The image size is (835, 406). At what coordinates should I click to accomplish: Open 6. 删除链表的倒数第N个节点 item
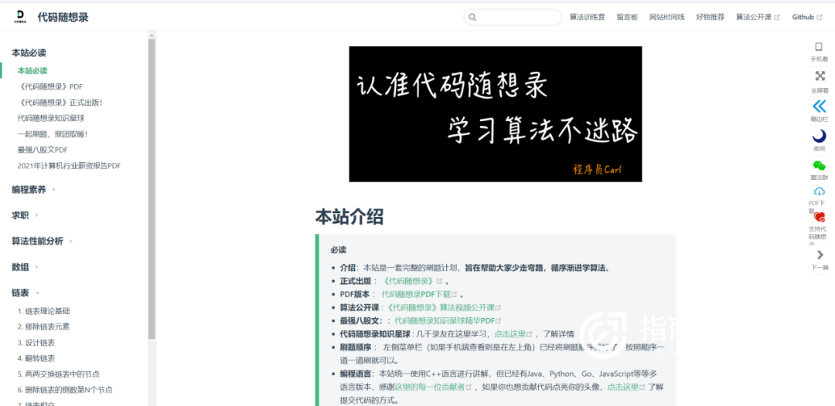click(x=65, y=390)
